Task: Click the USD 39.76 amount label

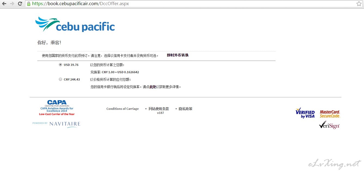Action: pyautogui.click(x=71, y=65)
